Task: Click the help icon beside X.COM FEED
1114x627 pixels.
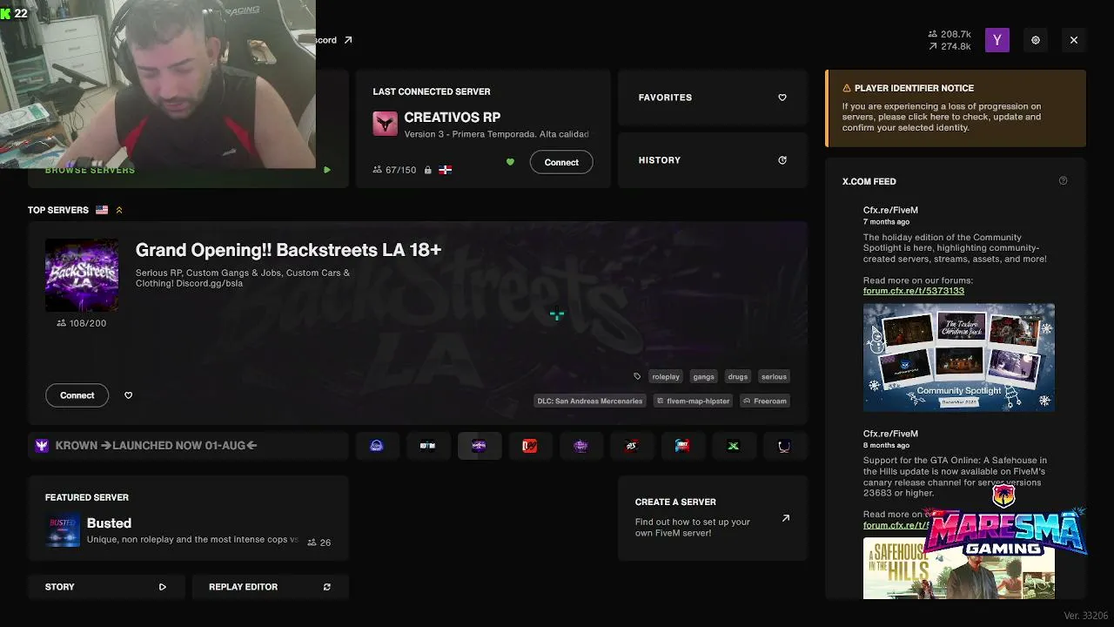Action: click(1063, 181)
